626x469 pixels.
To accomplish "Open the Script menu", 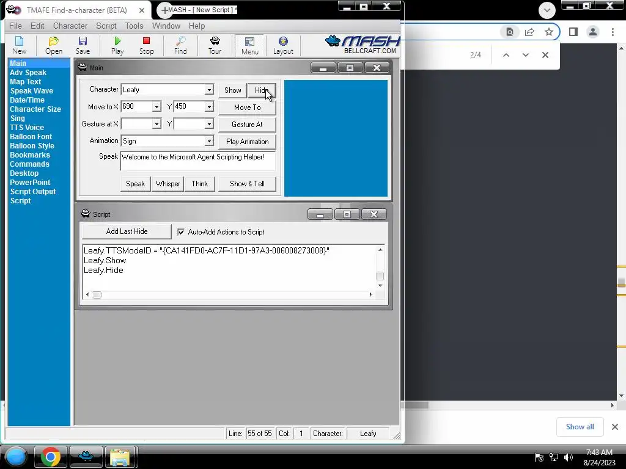I will pos(106,26).
